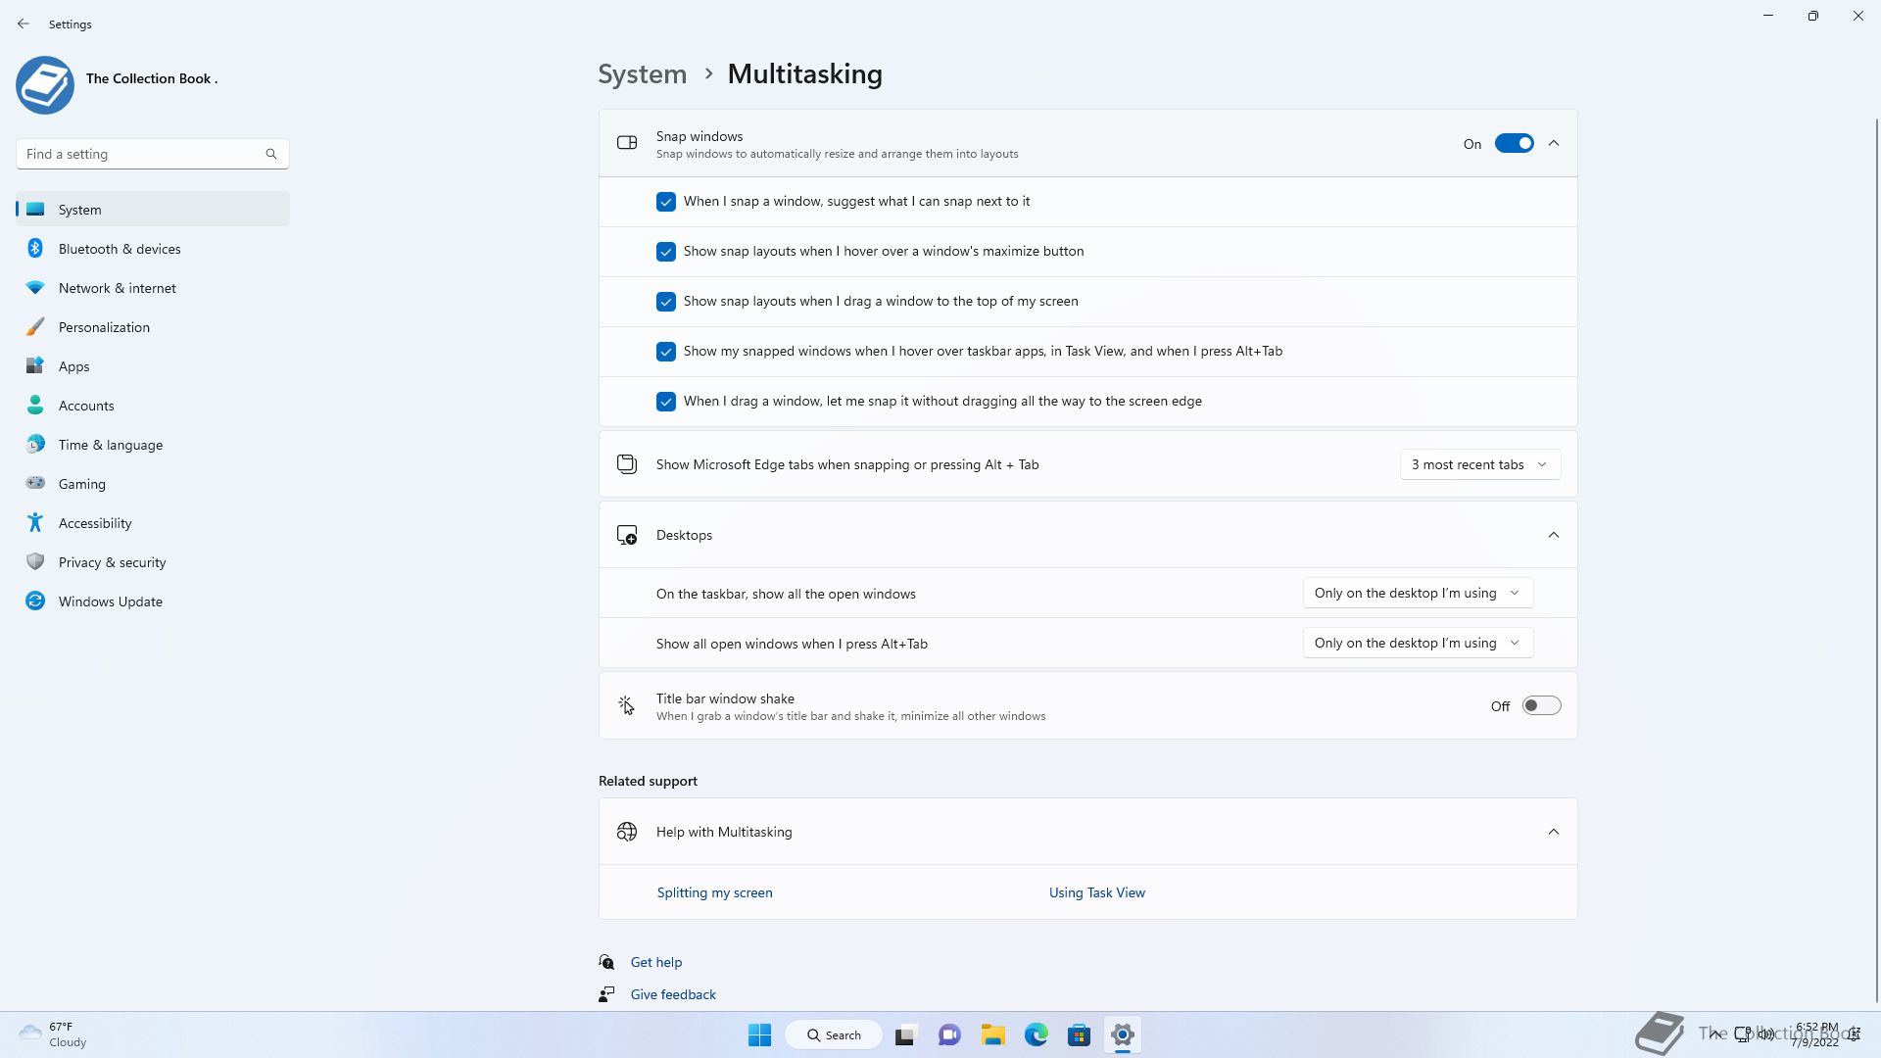The image size is (1881, 1058).
Task: Click the Help with Multitasking globe icon
Action: [x=627, y=832]
